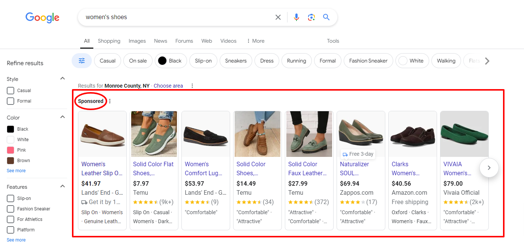Open the brown Lands' End slip-on shoe image
The image size is (524, 246).
103,134
